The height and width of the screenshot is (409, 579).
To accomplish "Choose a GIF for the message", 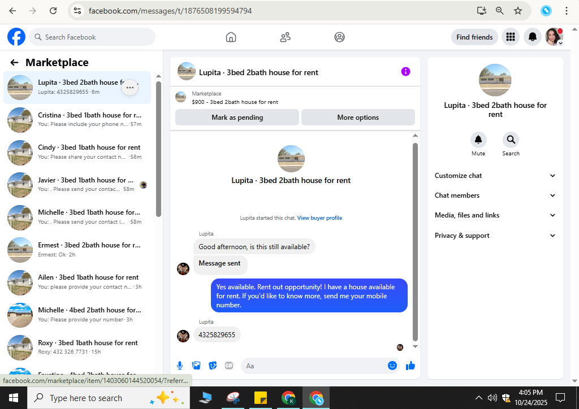I will point(229,366).
